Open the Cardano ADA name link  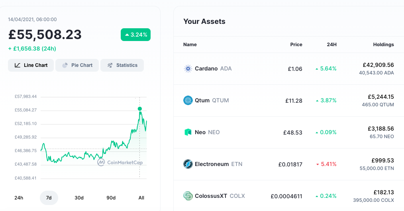[x=213, y=69]
